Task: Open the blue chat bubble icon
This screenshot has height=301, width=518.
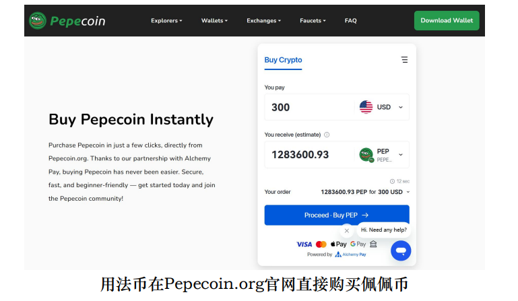Action: tap(401, 250)
